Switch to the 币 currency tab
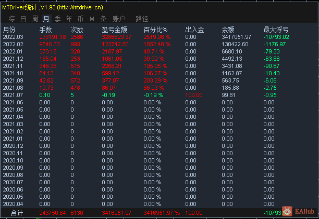The width and height of the screenshot is (319, 219). [81, 19]
